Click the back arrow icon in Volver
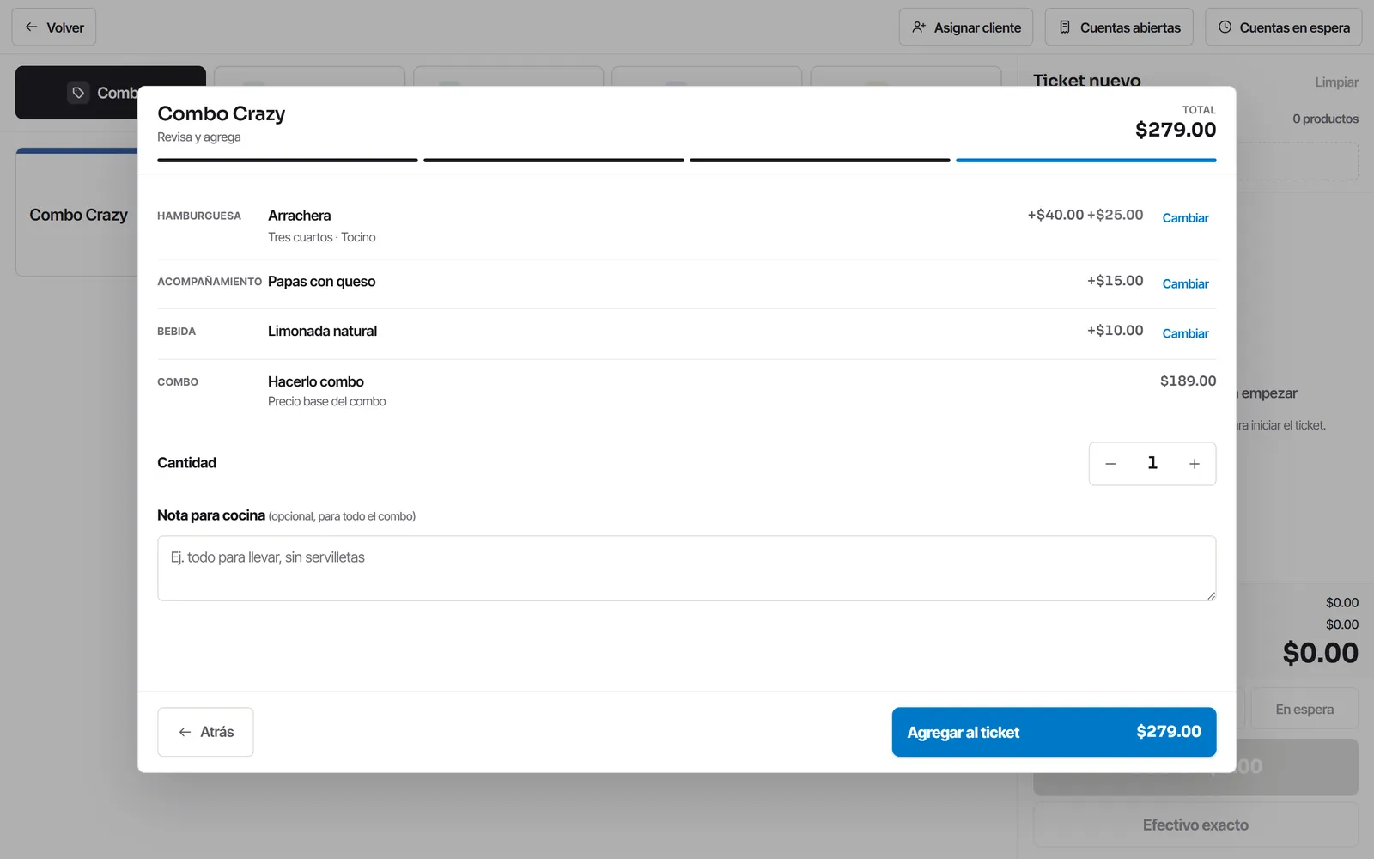 click(31, 27)
